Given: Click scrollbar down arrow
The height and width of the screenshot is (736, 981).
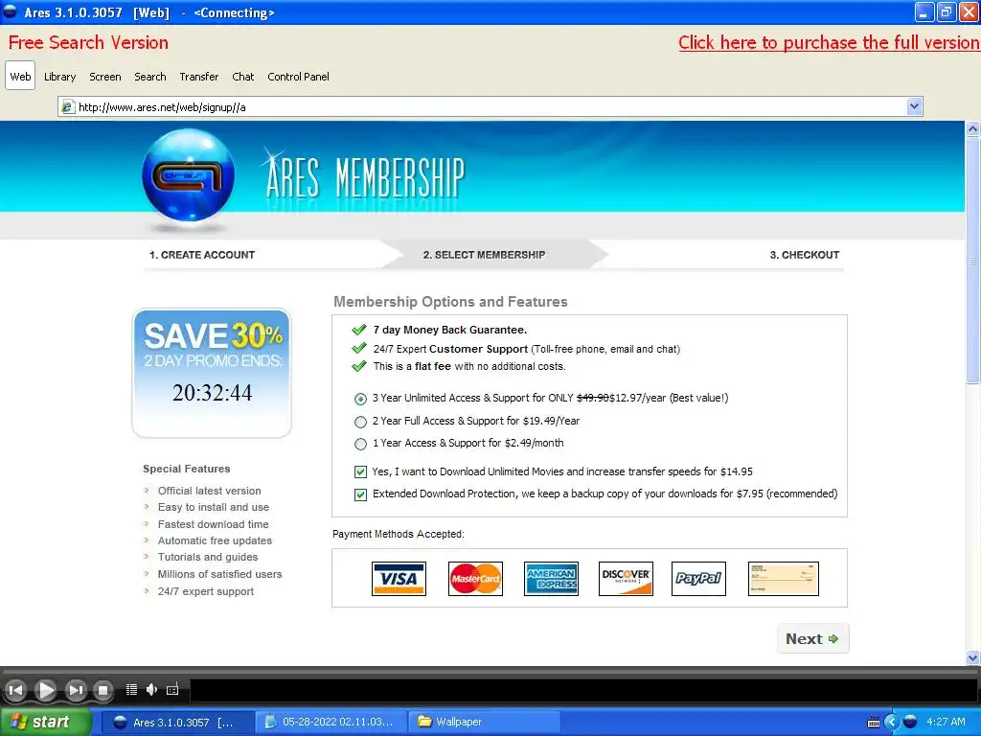Looking at the screenshot, I should [972, 657].
